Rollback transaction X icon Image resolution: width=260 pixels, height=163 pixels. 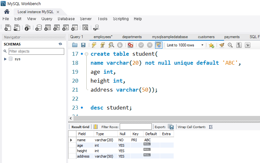coord(150,45)
